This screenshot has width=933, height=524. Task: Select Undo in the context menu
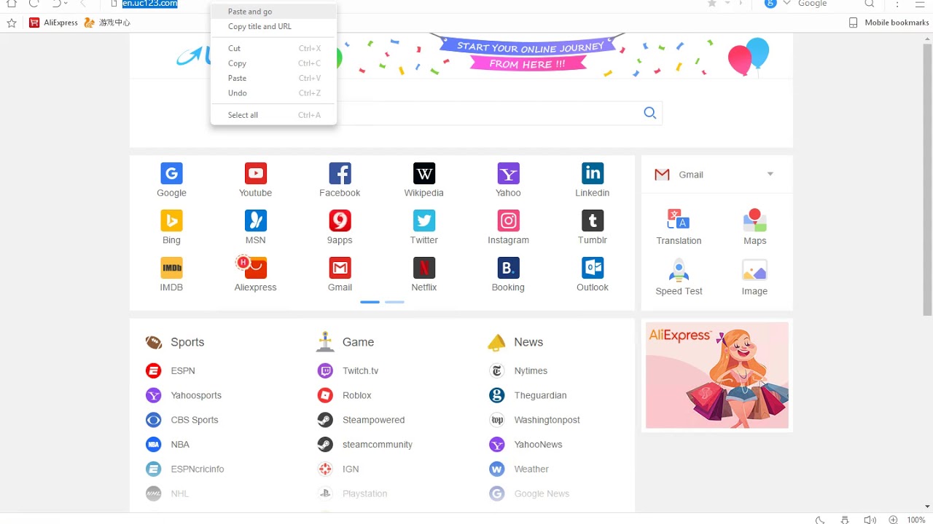273,93
